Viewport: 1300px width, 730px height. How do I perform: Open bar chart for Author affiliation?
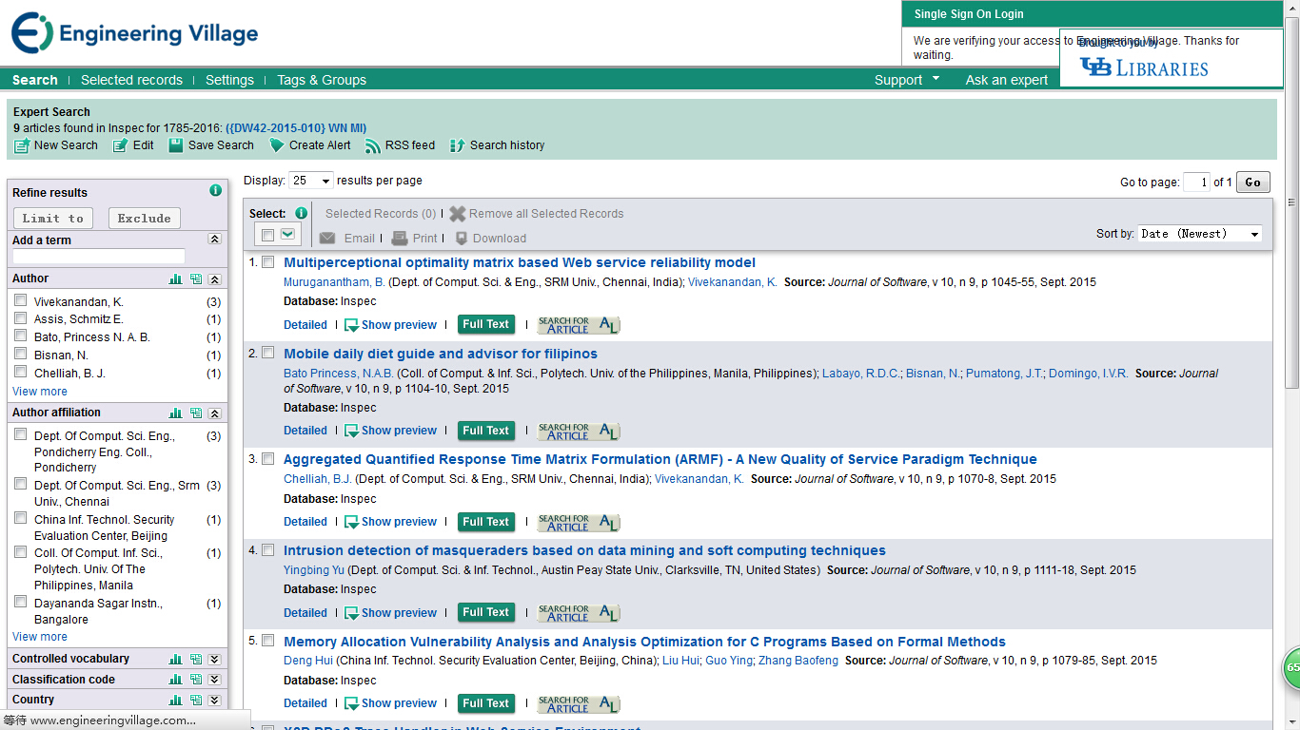(x=176, y=413)
